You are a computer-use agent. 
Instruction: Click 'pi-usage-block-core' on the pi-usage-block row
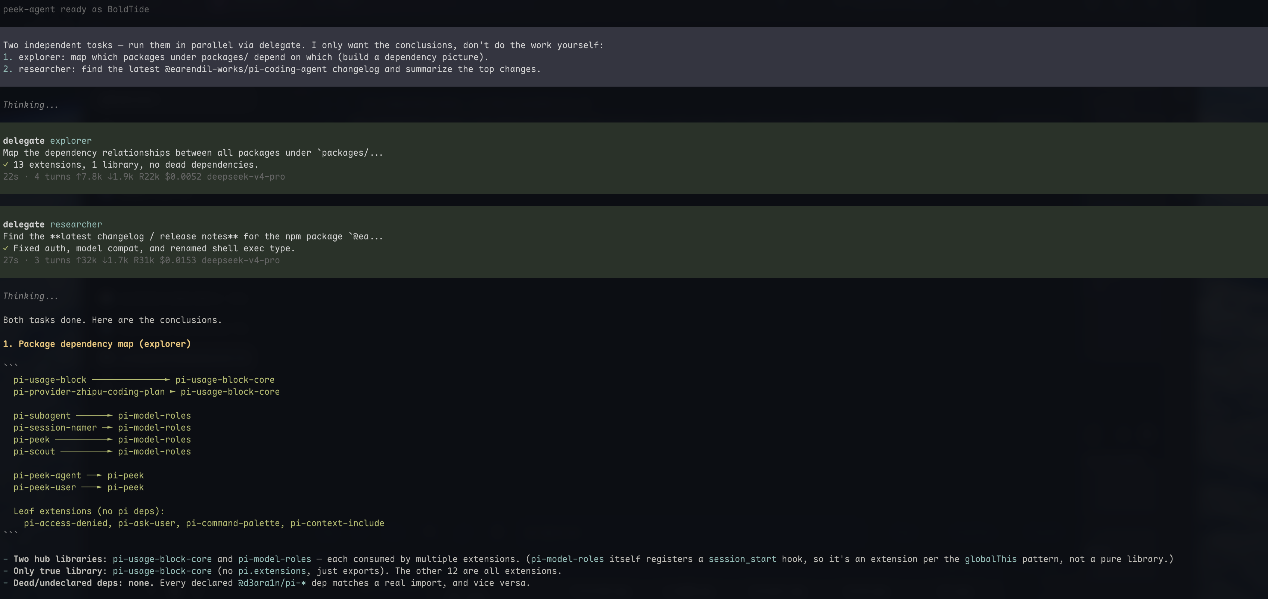click(x=225, y=380)
